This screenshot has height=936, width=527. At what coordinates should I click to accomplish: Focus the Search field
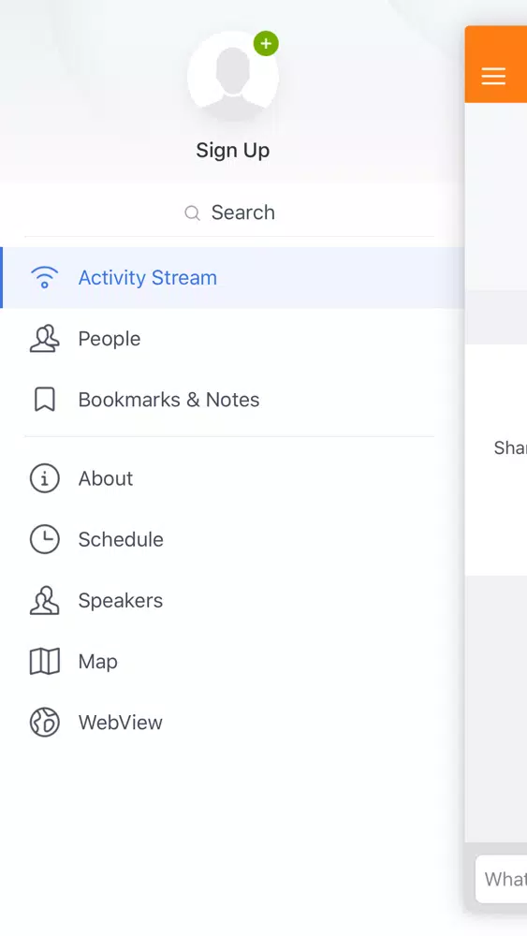click(229, 212)
